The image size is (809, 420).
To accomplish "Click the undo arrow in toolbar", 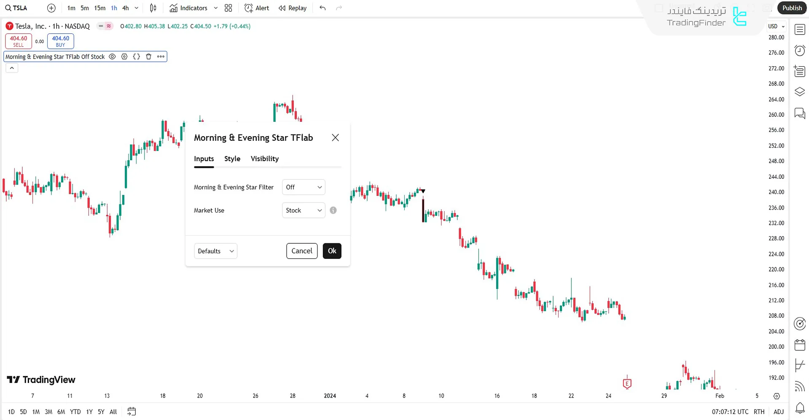I will (323, 8).
